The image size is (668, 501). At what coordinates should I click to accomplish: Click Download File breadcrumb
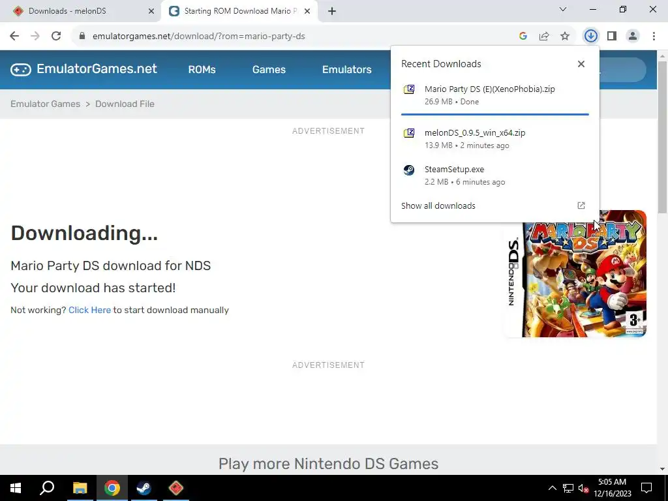point(125,104)
